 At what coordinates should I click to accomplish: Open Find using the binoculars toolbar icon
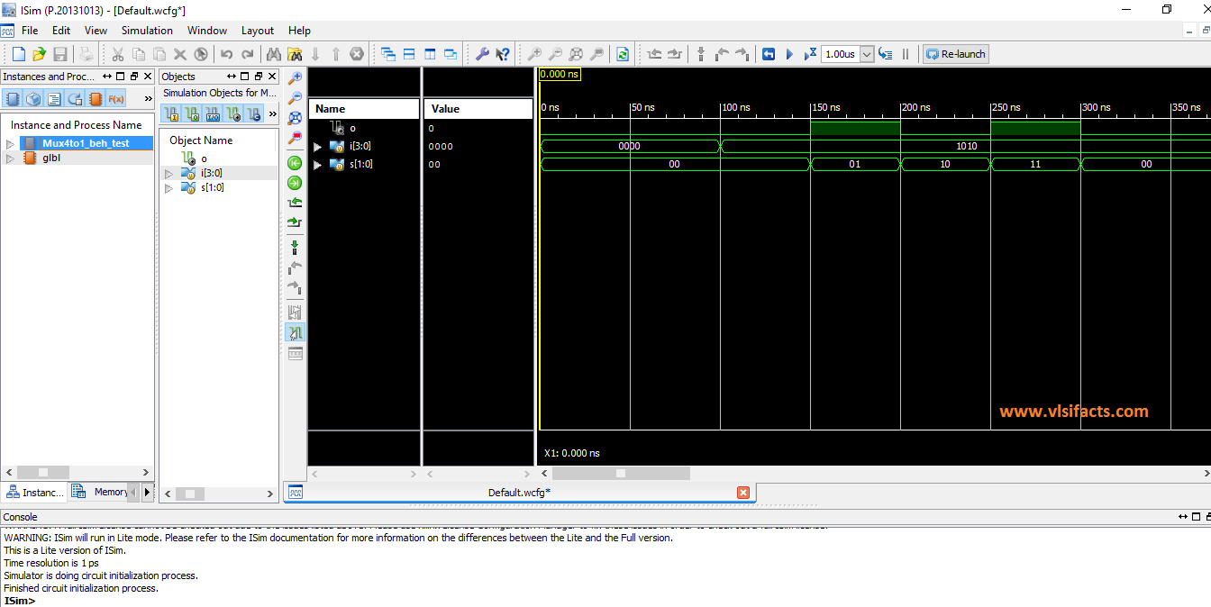(273, 53)
